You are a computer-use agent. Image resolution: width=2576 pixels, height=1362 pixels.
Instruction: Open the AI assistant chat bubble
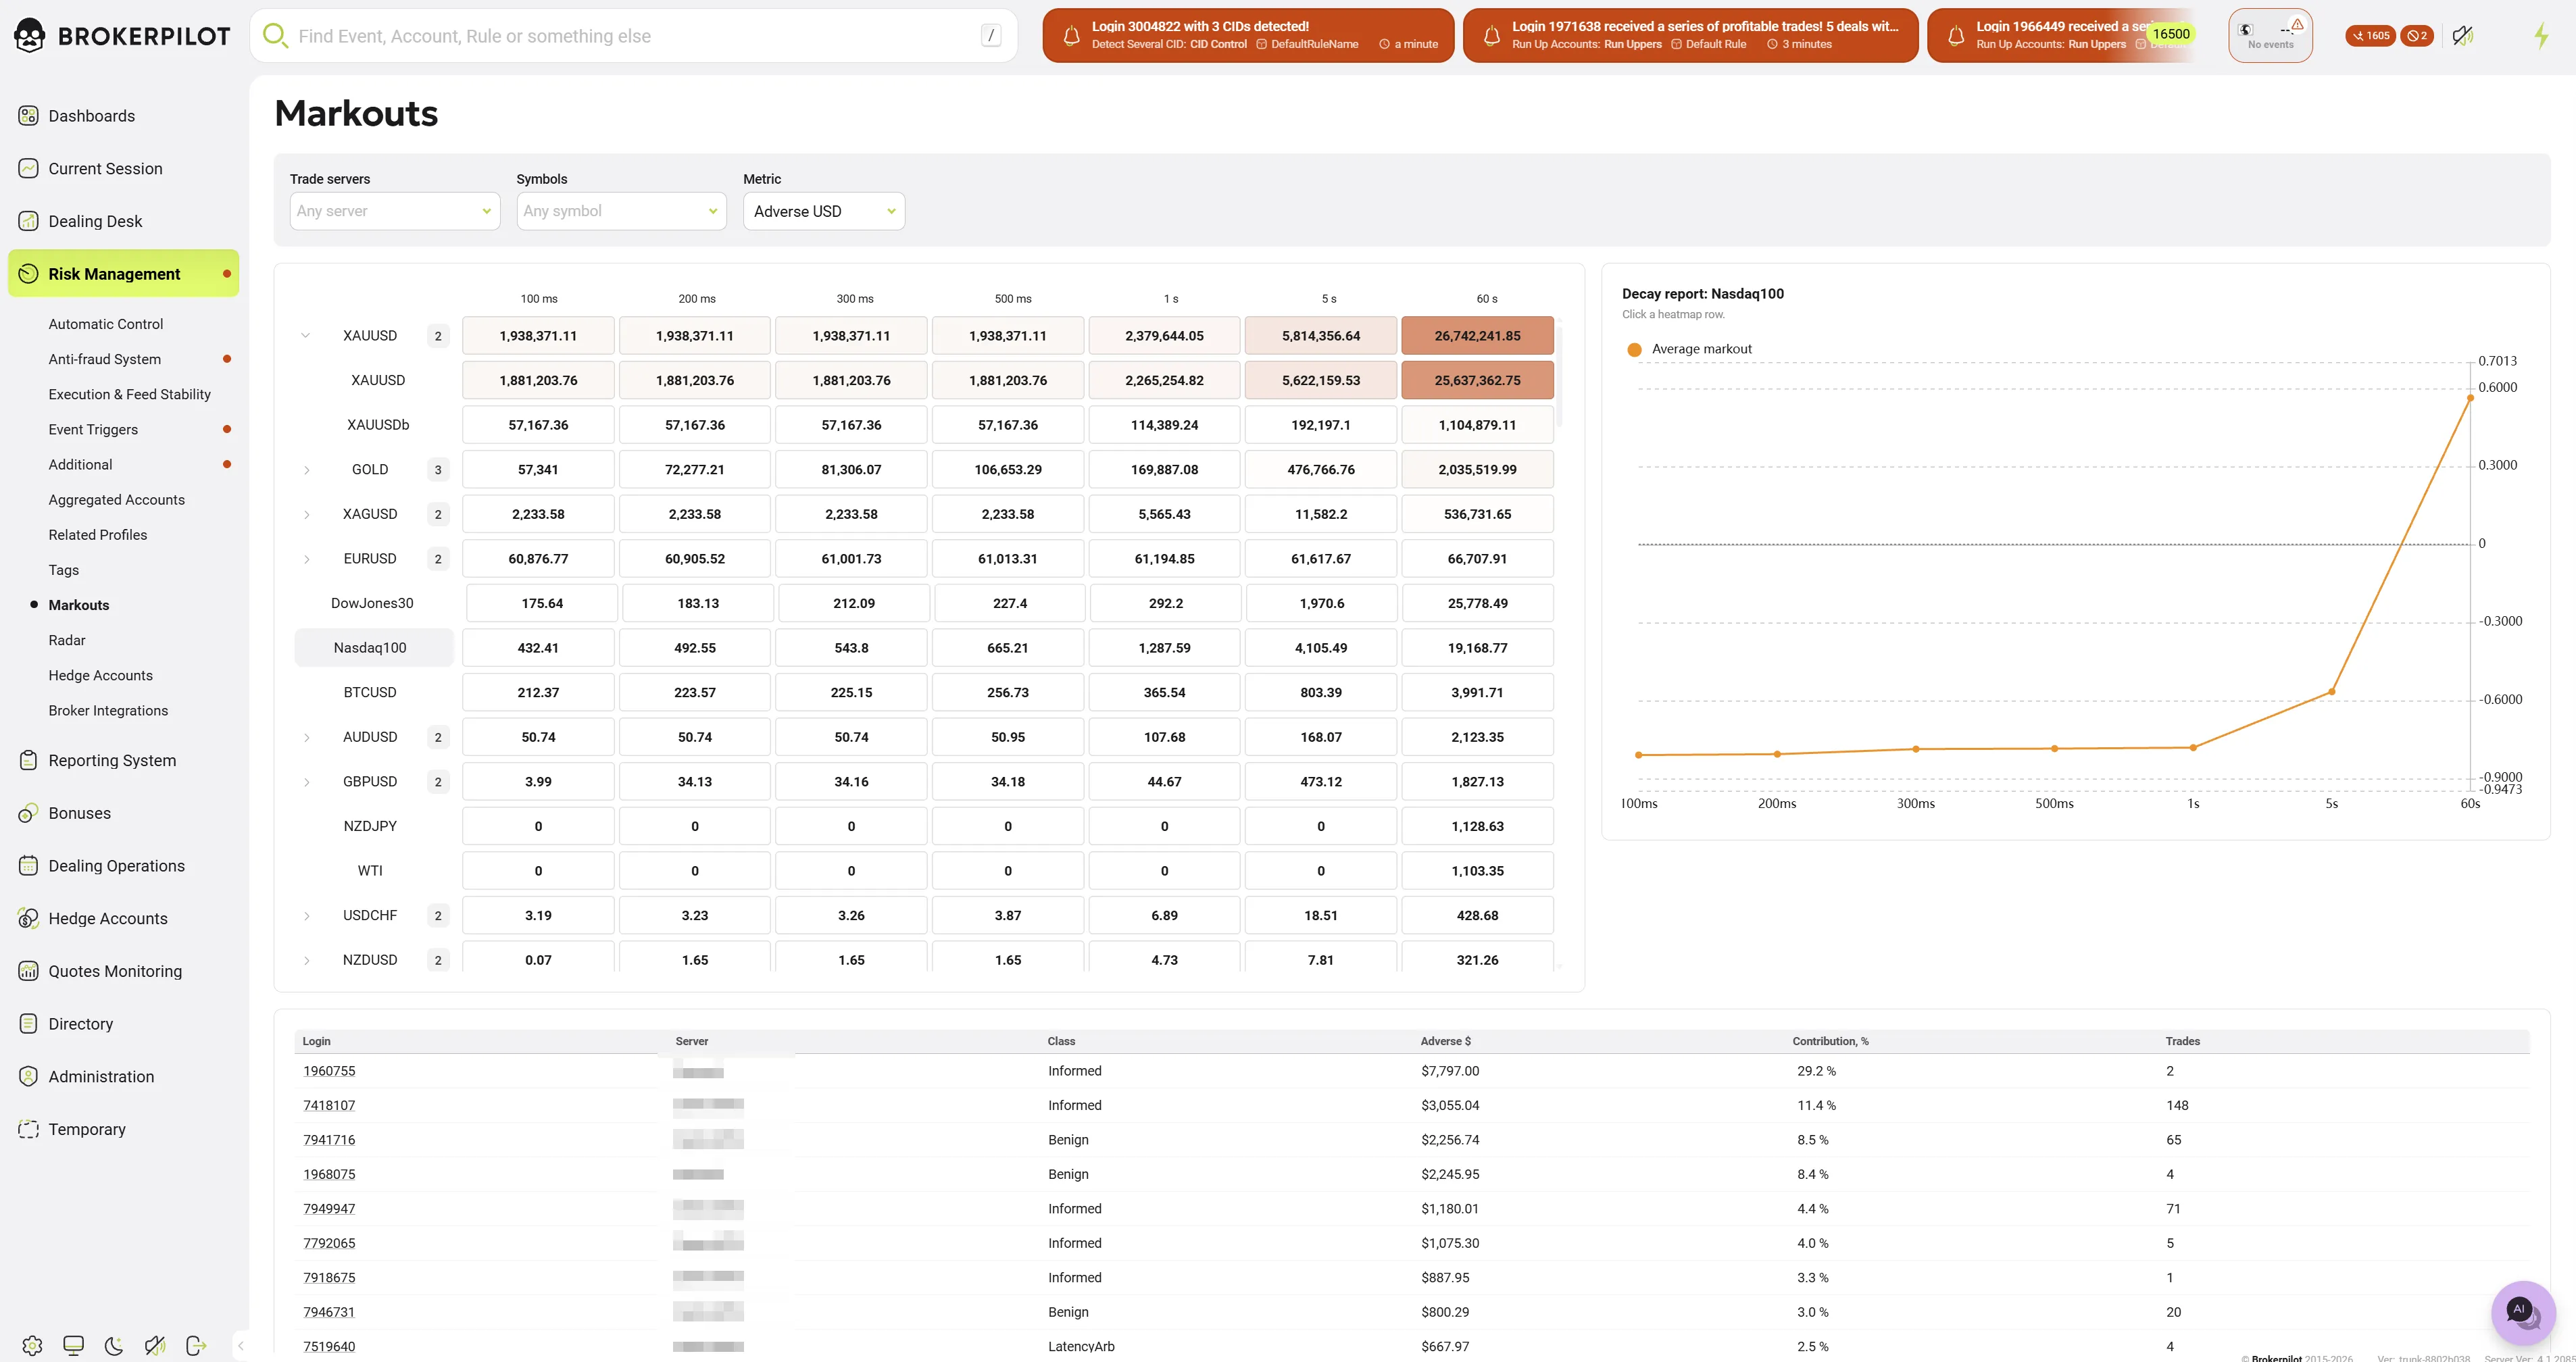click(x=2523, y=1312)
